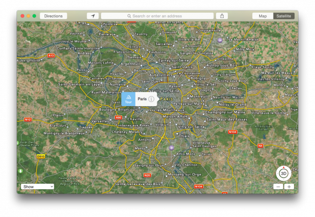Switch to the Map view
Screen dimensions: 315x217
(262, 16)
